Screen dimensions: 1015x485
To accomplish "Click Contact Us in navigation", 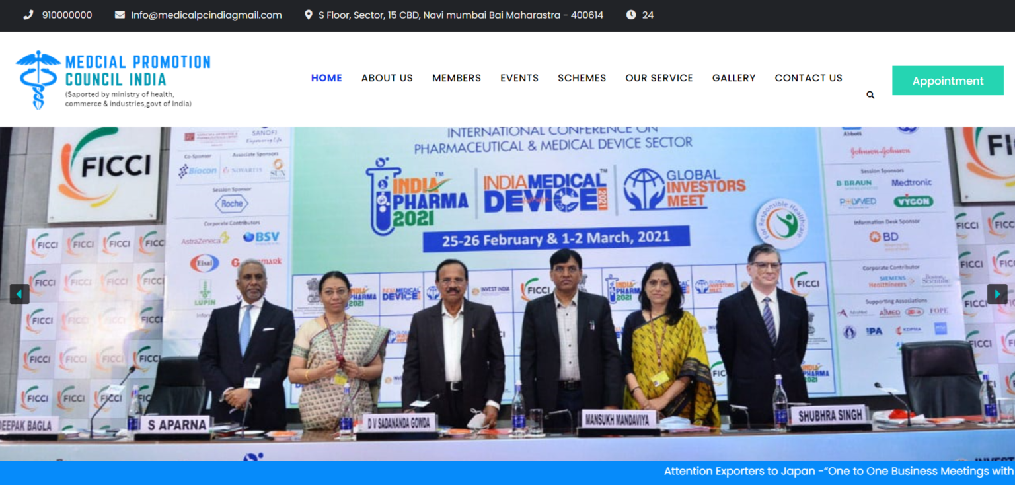I will [x=808, y=78].
